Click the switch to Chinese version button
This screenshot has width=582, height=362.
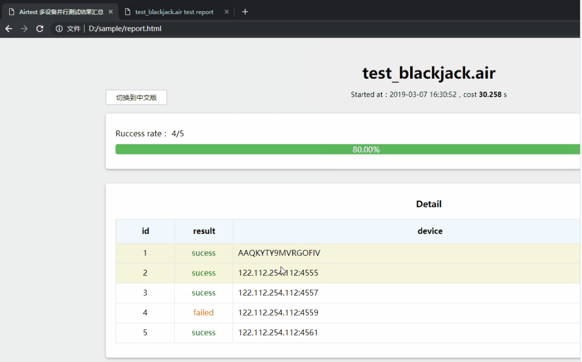click(x=136, y=98)
